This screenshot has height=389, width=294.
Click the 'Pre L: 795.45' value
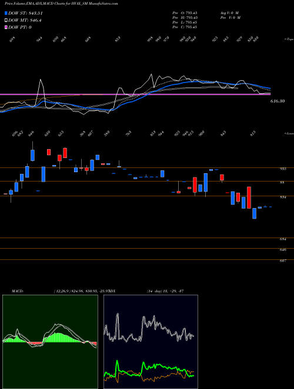click(185, 22)
